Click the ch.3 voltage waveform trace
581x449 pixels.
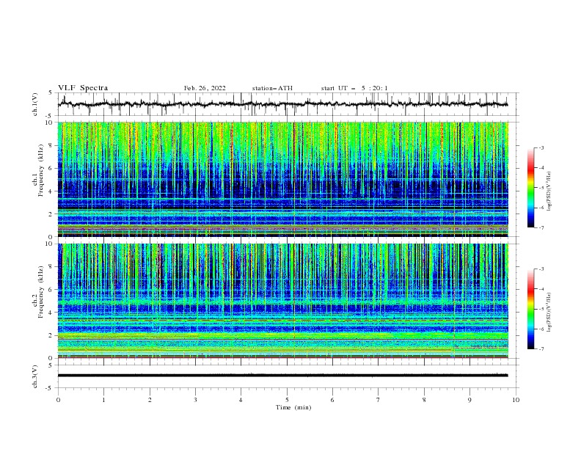point(283,376)
